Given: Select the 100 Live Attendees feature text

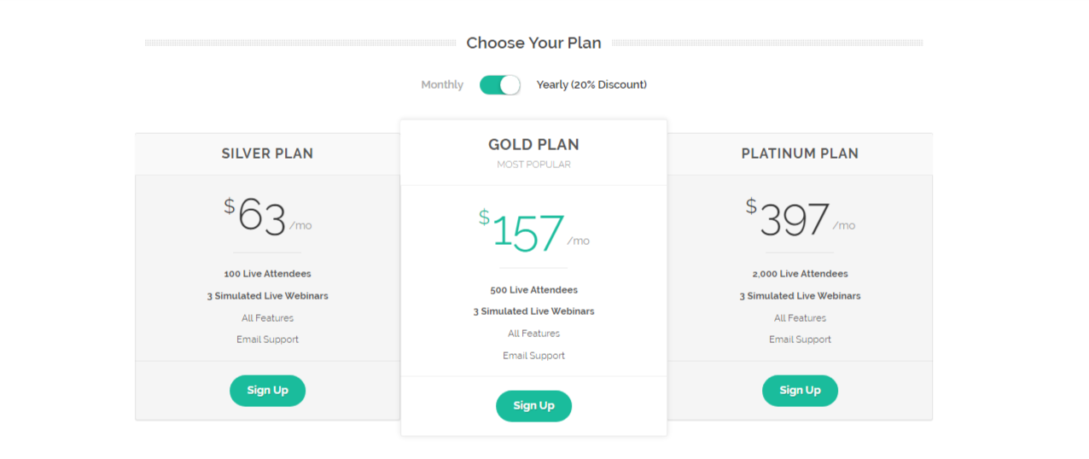Looking at the screenshot, I should click(x=267, y=274).
